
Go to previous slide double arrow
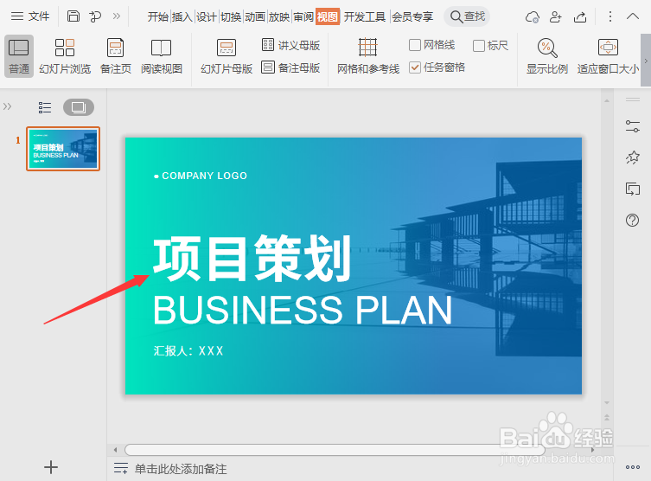pyautogui.click(x=607, y=417)
